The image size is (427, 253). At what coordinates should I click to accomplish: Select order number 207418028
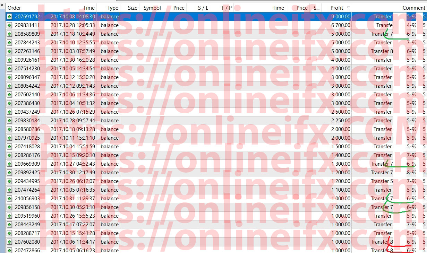point(27,147)
